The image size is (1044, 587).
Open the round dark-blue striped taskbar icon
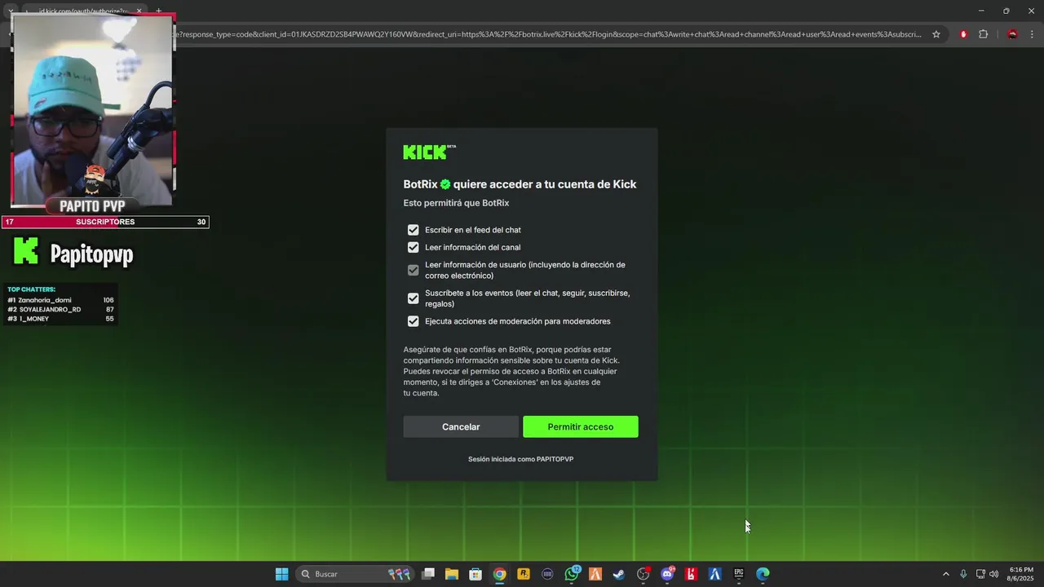(x=547, y=574)
